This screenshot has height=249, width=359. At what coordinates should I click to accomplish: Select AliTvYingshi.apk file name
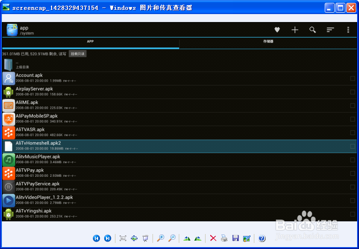pyautogui.click(x=34, y=211)
